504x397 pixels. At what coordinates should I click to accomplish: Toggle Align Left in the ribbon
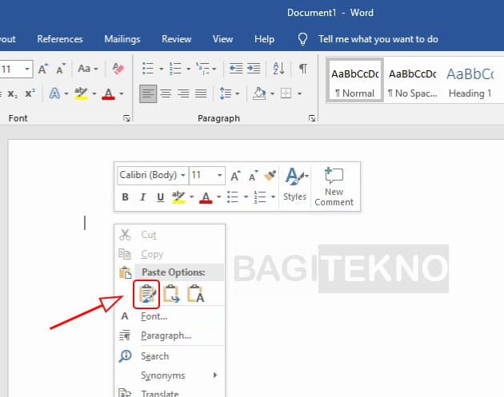(x=148, y=93)
